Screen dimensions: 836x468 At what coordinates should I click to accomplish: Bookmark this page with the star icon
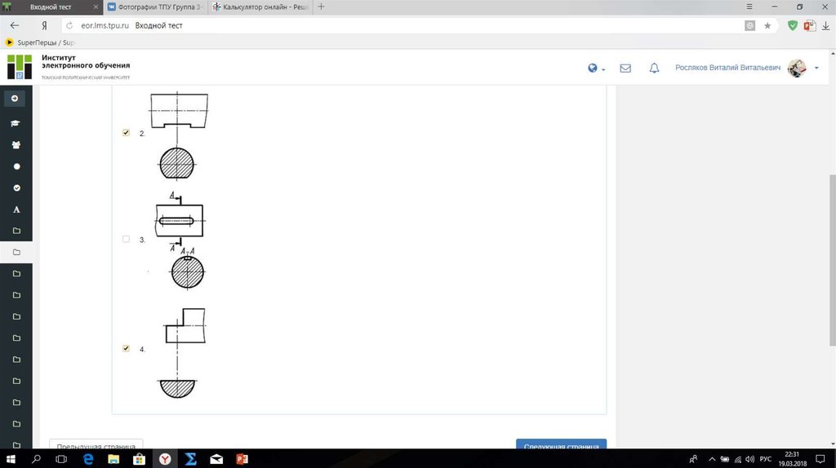767,25
